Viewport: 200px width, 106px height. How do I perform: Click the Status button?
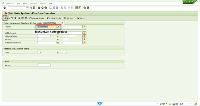click(x=80, y=18)
